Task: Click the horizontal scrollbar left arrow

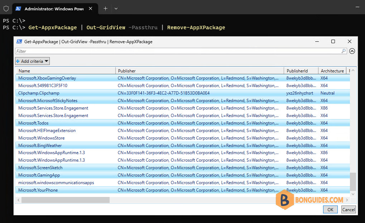Action: [x=18, y=200]
